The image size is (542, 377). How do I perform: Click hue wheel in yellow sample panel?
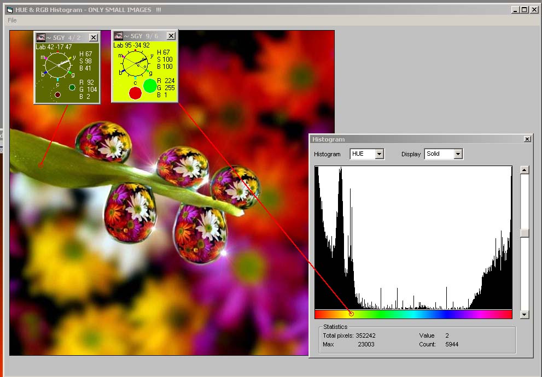tap(135, 63)
